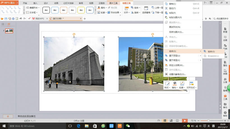
Task: Click the ribbon 组合 group icon
Action: coord(132,8)
